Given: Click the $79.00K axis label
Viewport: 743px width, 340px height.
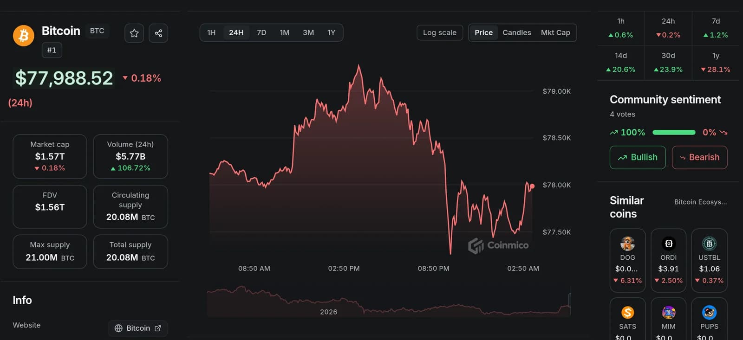Looking at the screenshot, I should click(x=557, y=91).
